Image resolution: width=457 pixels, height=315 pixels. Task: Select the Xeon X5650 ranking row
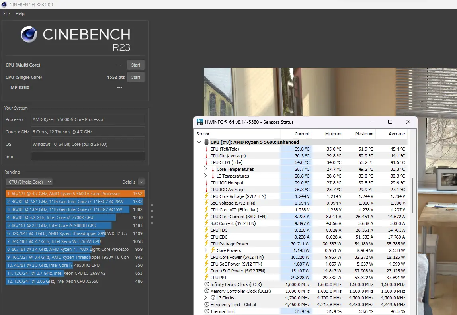click(75, 281)
